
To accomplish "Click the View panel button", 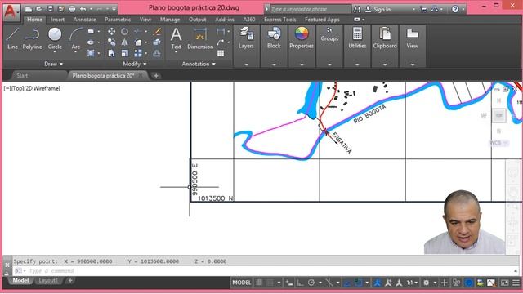I will [412, 38].
